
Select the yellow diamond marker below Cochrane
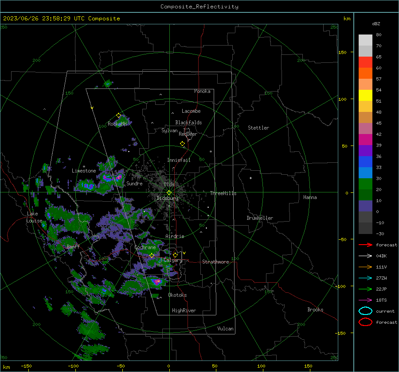pyautogui.click(x=152, y=255)
